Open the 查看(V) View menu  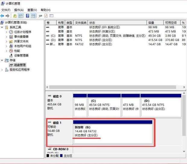point(32,10)
